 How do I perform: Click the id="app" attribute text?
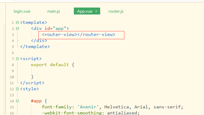(55, 28)
